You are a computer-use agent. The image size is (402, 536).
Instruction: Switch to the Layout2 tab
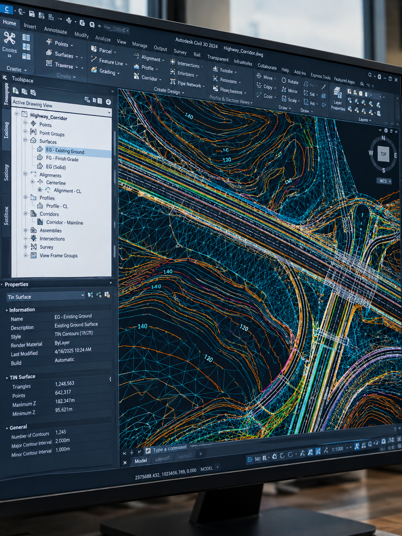click(184, 456)
